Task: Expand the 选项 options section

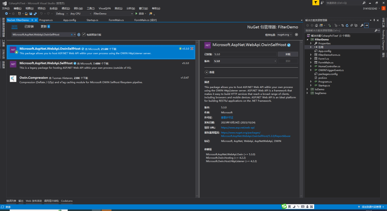Action: point(206,72)
